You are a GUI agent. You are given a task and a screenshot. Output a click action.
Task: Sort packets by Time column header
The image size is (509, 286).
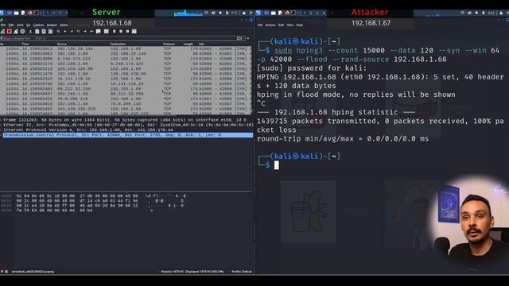click(x=25, y=44)
